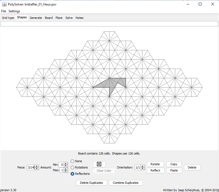This screenshot has width=219, height=192.
Task: Switch to the Solve tab
Action: coord(69,18)
